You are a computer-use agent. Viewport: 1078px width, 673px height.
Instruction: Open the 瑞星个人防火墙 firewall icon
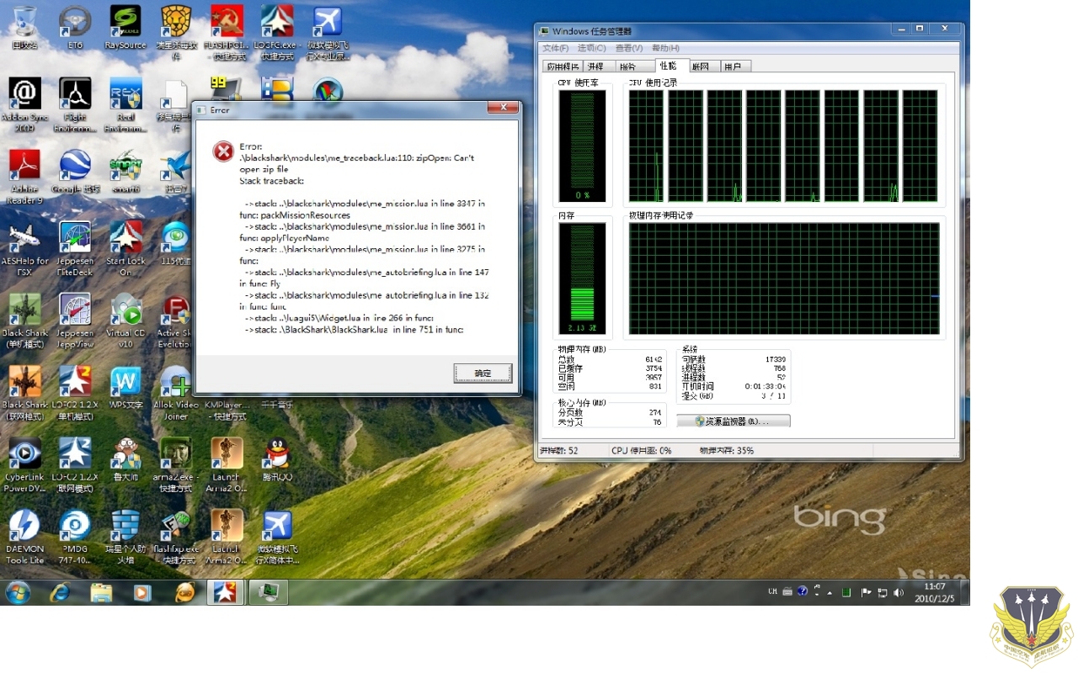point(125,537)
